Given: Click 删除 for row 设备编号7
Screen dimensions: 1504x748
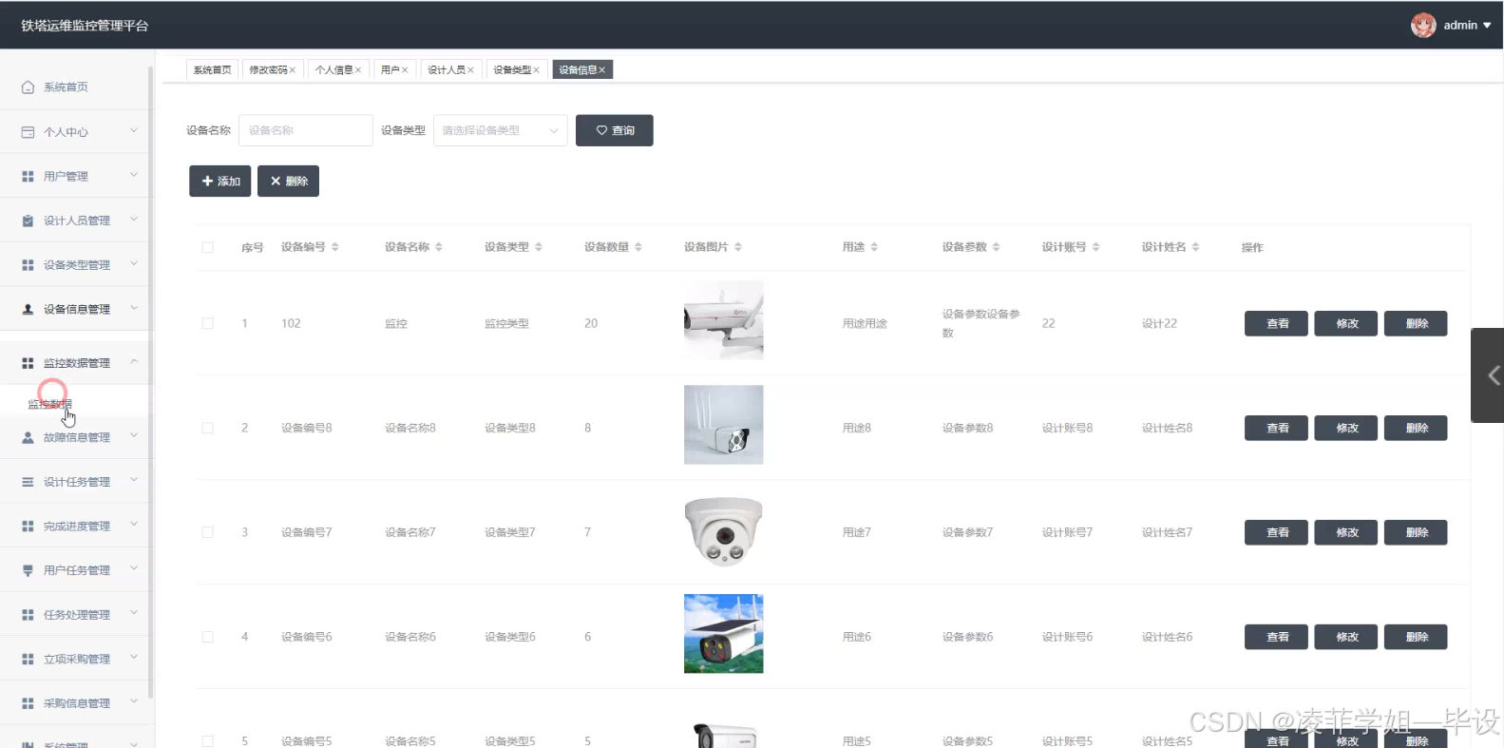Looking at the screenshot, I should (x=1416, y=532).
